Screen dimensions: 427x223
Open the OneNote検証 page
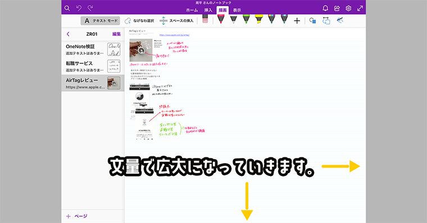(93, 49)
